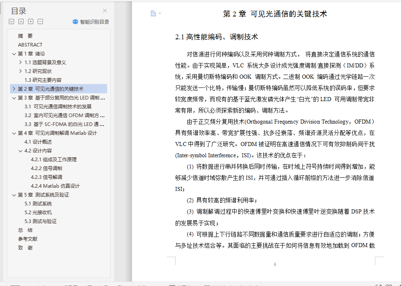Open 3.1 可见光通信调制技术的发展
This screenshot has width=401, height=286.
pyautogui.click(x=58, y=106)
